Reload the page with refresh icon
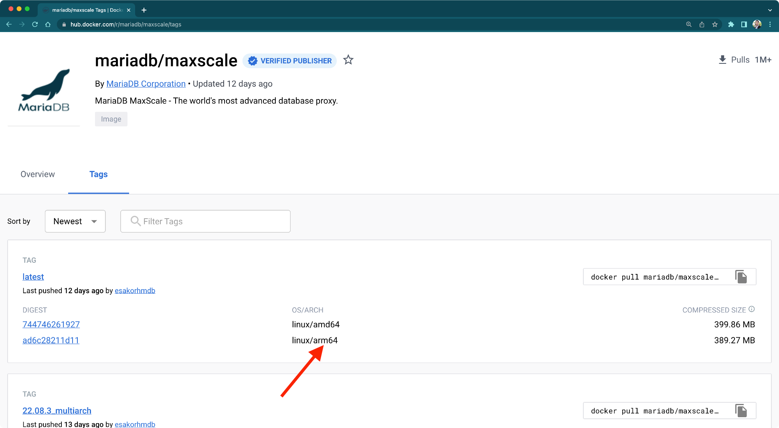 pyautogui.click(x=35, y=24)
